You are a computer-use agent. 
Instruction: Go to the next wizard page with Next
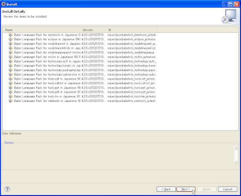(x=186, y=189)
